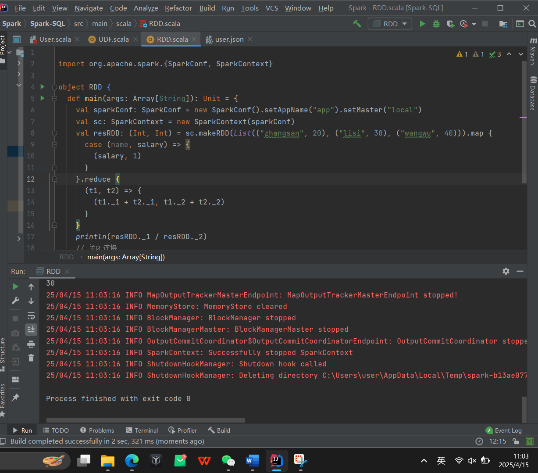
Task: Click the Down the Stack Trace arrow
Action: point(31,301)
